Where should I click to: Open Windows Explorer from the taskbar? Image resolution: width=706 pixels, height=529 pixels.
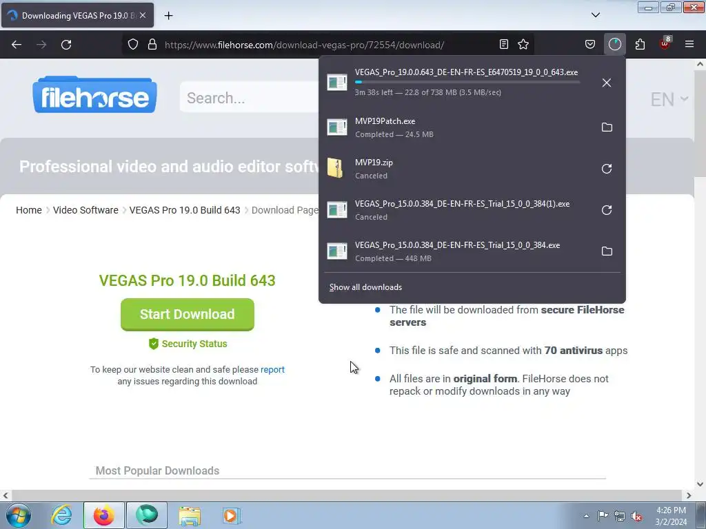(190, 515)
